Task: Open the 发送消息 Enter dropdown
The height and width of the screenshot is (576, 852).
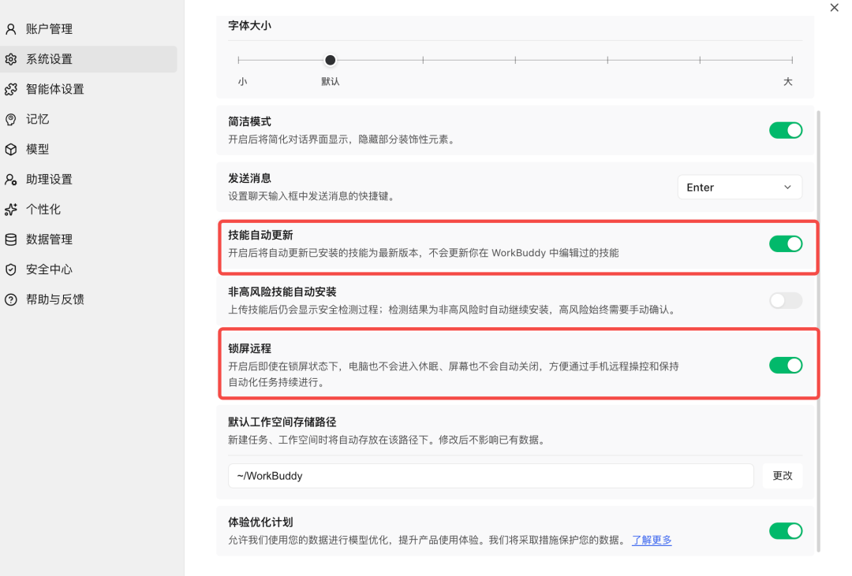Action: coord(739,188)
